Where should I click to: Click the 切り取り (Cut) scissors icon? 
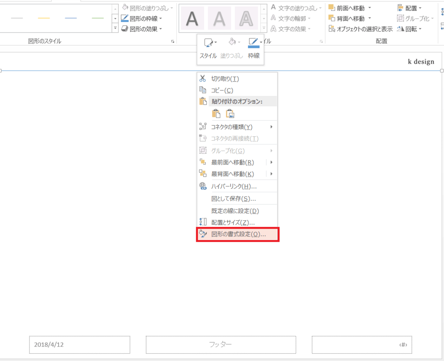coord(203,79)
